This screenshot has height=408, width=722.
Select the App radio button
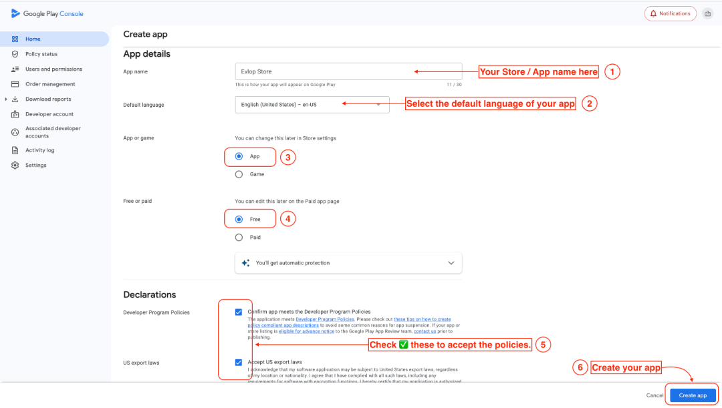click(x=239, y=156)
